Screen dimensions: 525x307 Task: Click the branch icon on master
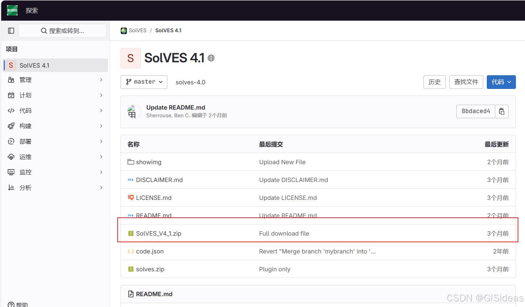pyautogui.click(x=129, y=82)
